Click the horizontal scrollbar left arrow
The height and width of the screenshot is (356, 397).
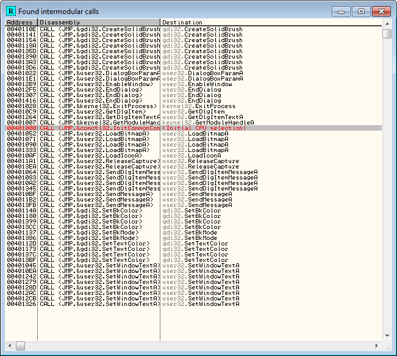(10, 346)
